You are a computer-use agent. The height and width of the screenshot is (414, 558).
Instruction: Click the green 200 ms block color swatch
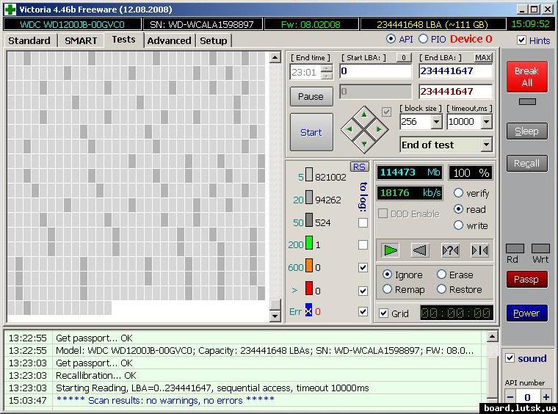(309, 244)
